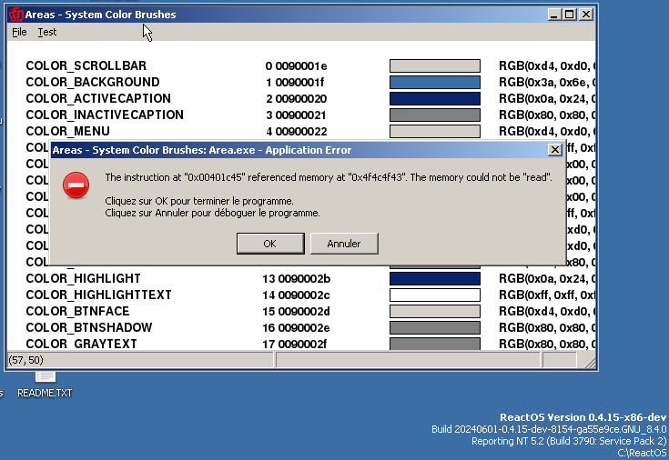Click the value 15 0090002d
Screen dimensions: 669x460
click(x=296, y=312)
